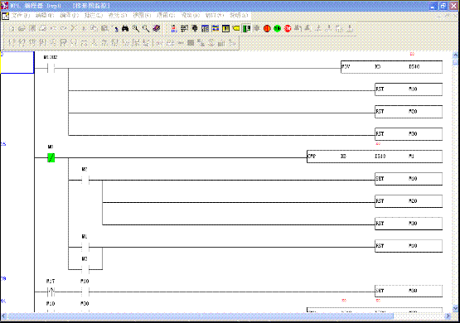Viewport: 460px width, 323px height.
Task: Click the red round STOP icon
Action: [x=288, y=28]
